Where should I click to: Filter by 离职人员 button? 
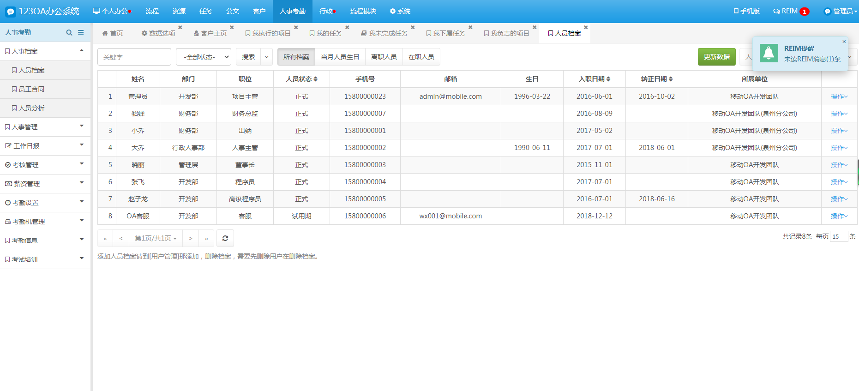pyautogui.click(x=384, y=57)
